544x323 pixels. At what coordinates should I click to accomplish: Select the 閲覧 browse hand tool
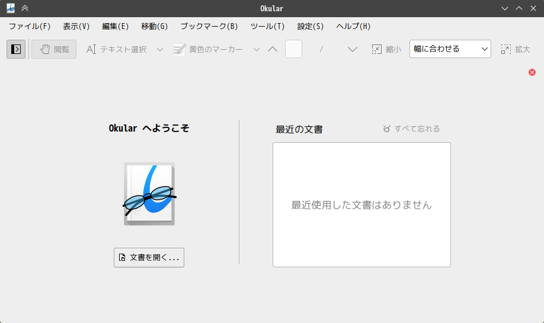click(54, 49)
